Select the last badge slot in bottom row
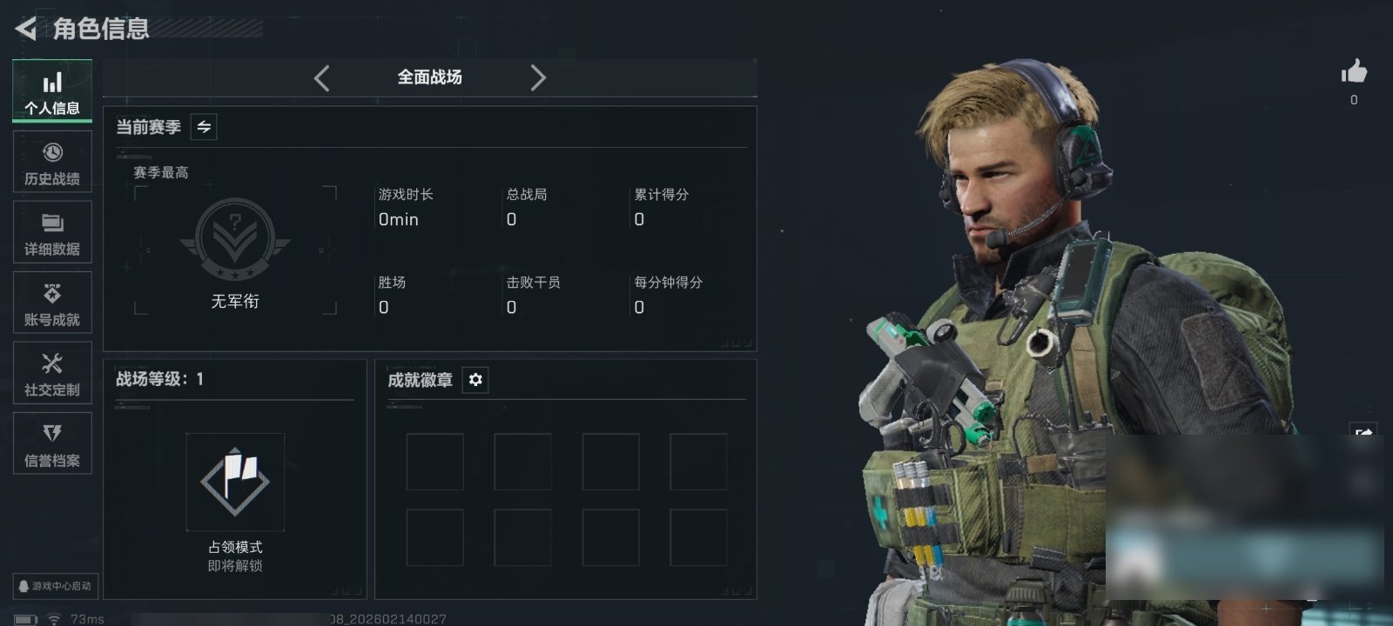The width and height of the screenshot is (1393, 626). coord(698,537)
